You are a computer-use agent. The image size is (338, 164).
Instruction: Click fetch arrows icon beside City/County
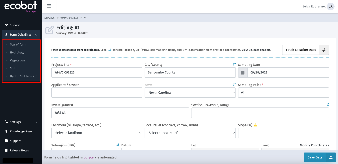pyautogui.click(x=234, y=65)
